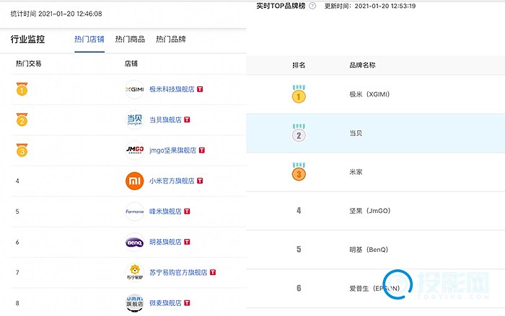
Task: Click the Tmall badge next to 微麦旗舰店
Action: (x=187, y=303)
